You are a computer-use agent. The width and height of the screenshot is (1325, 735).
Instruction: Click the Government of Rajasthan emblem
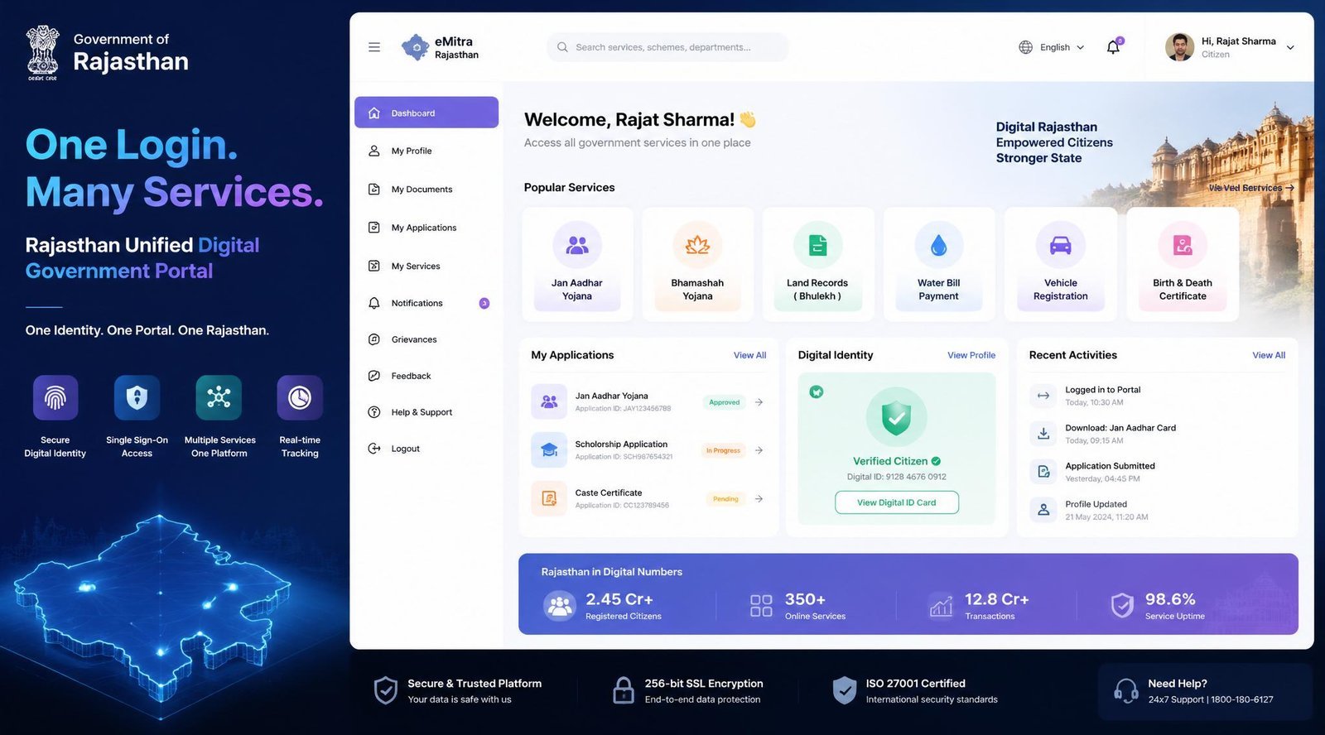pos(42,53)
